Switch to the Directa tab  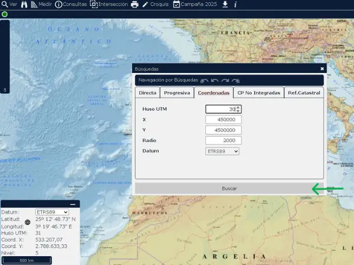pos(147,92)
